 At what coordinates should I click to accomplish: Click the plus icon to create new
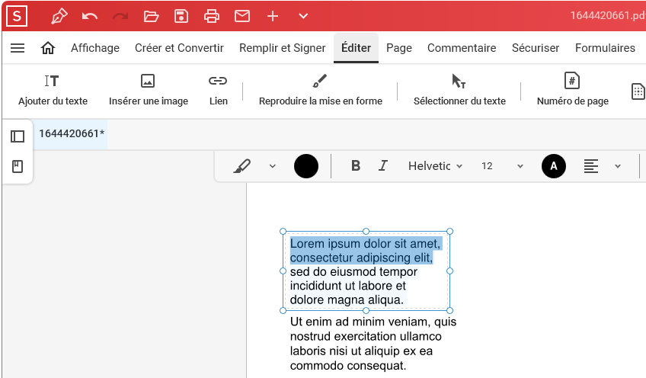pyautogui.click(x=273, y=16)
